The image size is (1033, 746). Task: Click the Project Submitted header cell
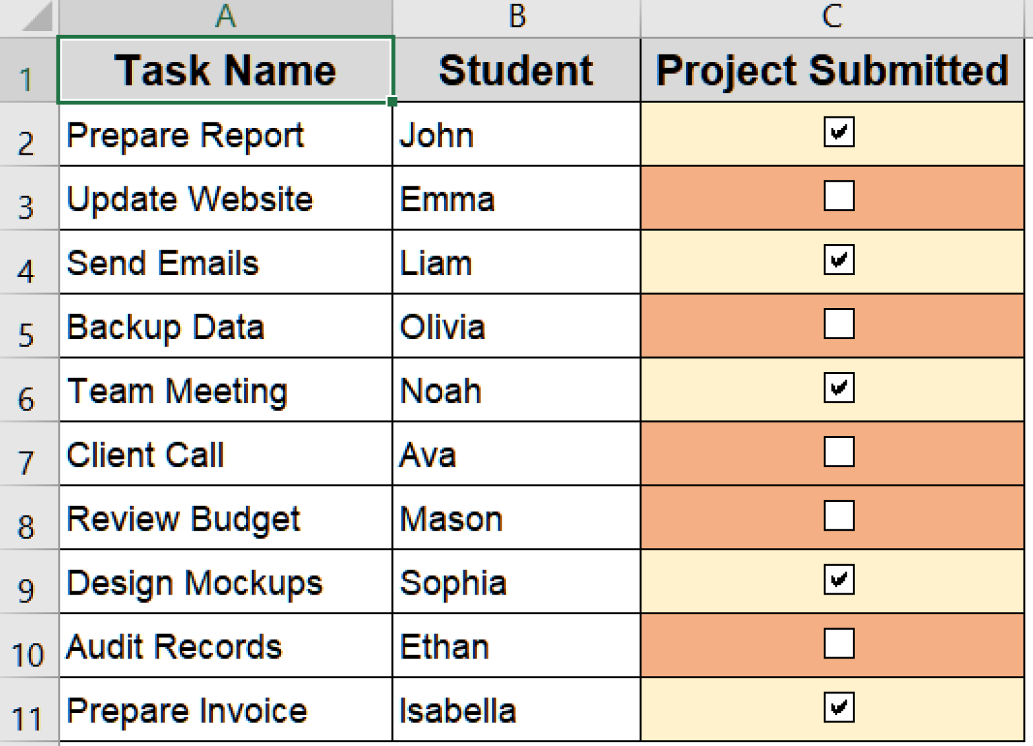click(832, 71)
